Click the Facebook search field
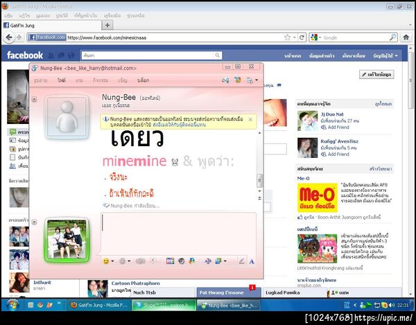Viewport: 416px width, 325px height. pyautogui.click(x=148, y=55)
